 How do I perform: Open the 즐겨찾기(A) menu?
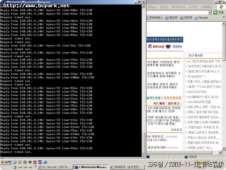pos(179,7)
